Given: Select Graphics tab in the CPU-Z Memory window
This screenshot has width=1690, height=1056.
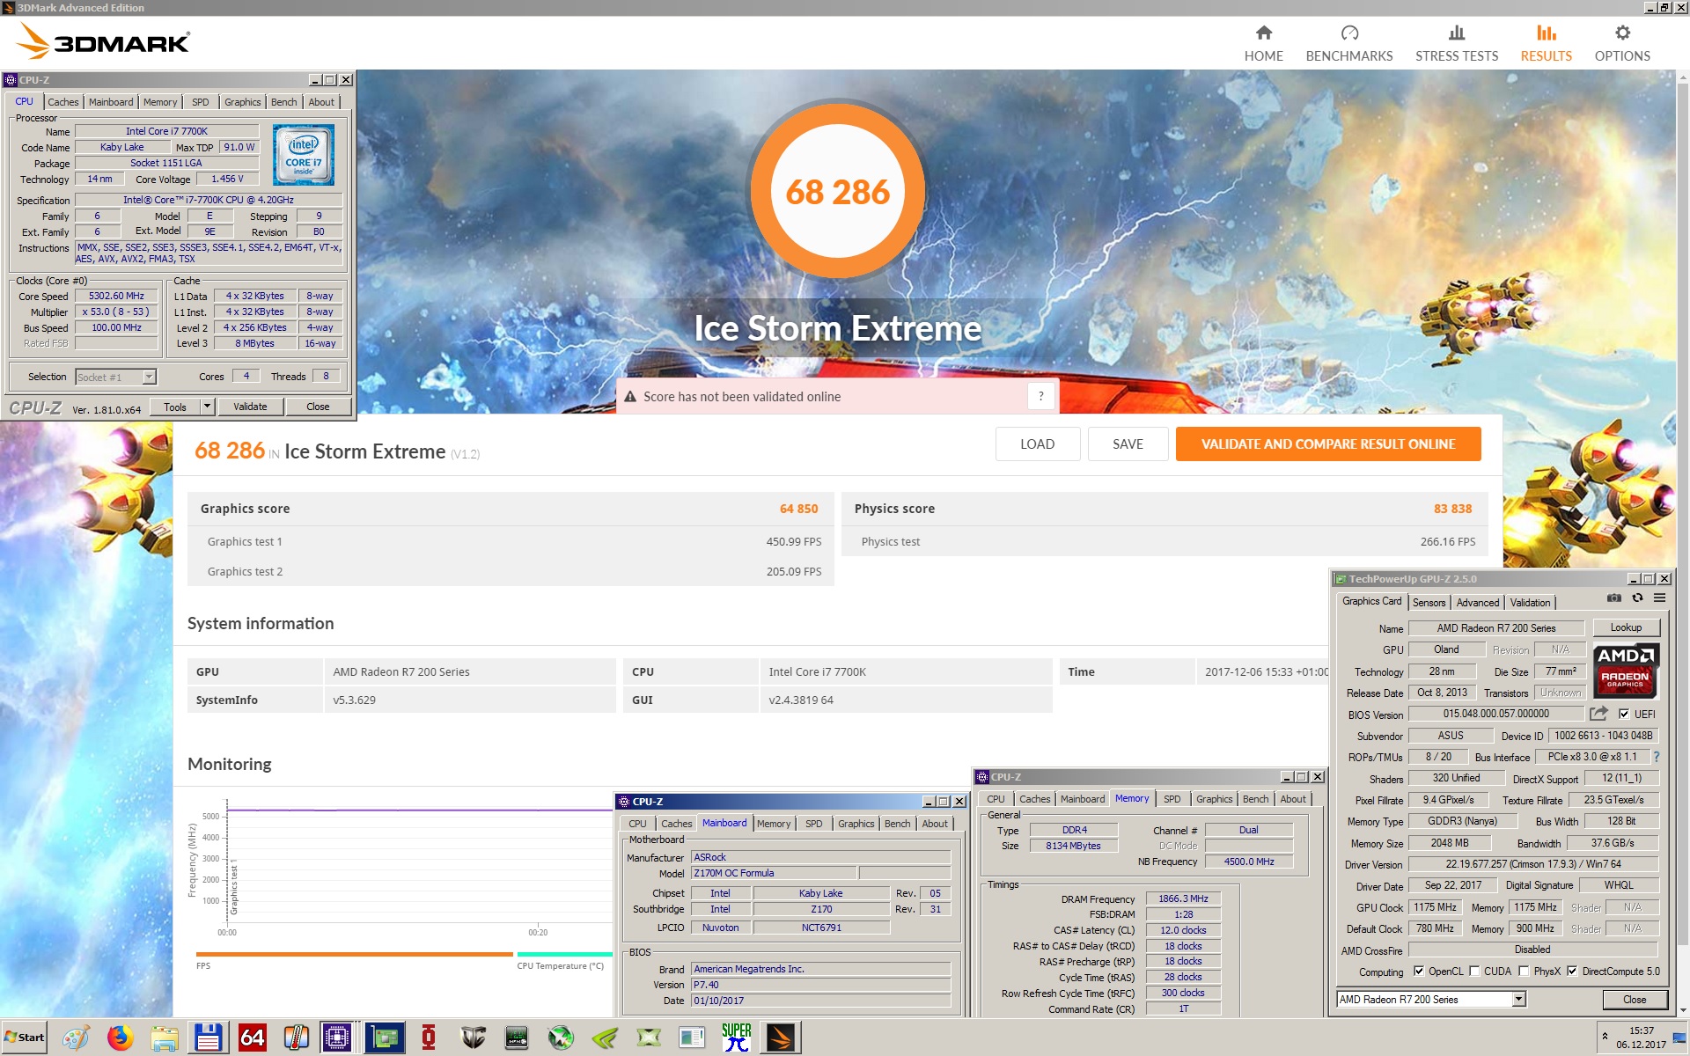Looking at the screenshot, I should pos(1214,799).
